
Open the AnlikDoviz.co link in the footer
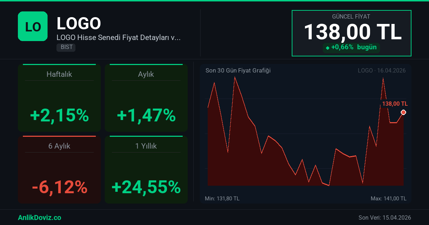pos(39,217)
